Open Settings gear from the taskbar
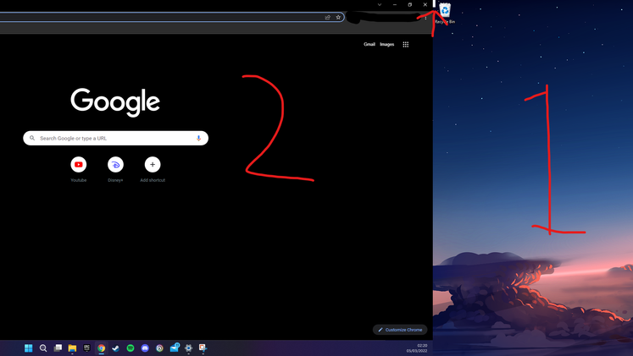The height and width of the screenshot is (356, 633). 188,348
